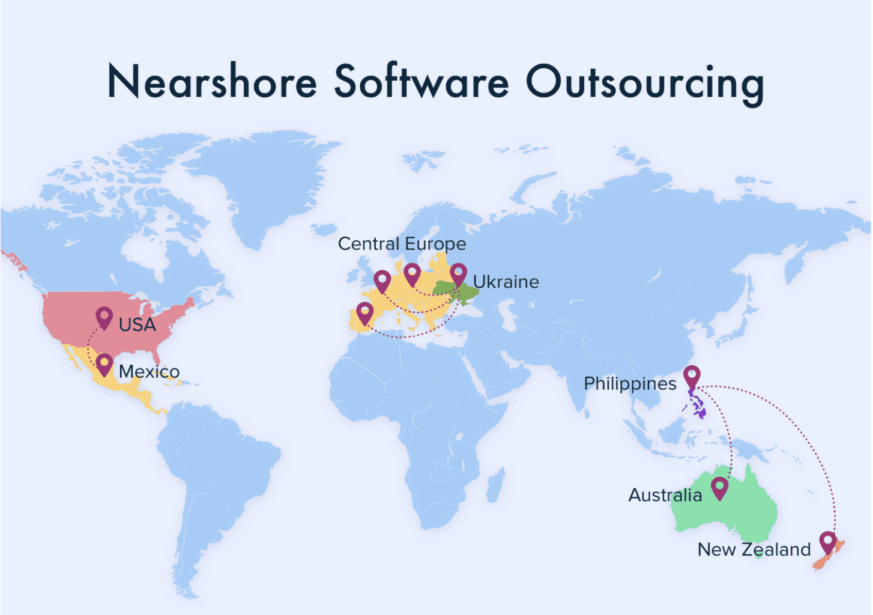873x615 pixels.
Task: Click the USA location pin
Action: [x=104, y=318]
